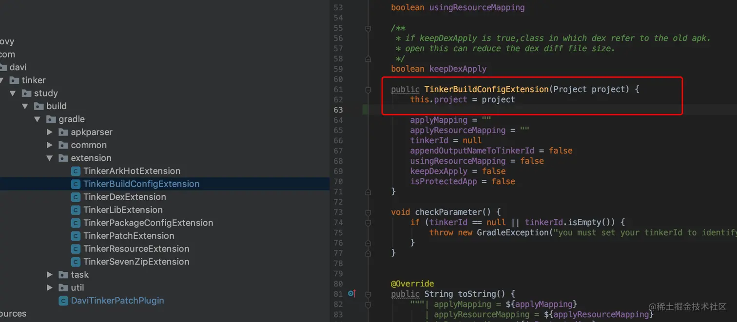Click the TinkerPatchExtension class icon
Image resolution: width=737 pixels, height=322 pixels.
pyautogui.click(x=76, y=236)
